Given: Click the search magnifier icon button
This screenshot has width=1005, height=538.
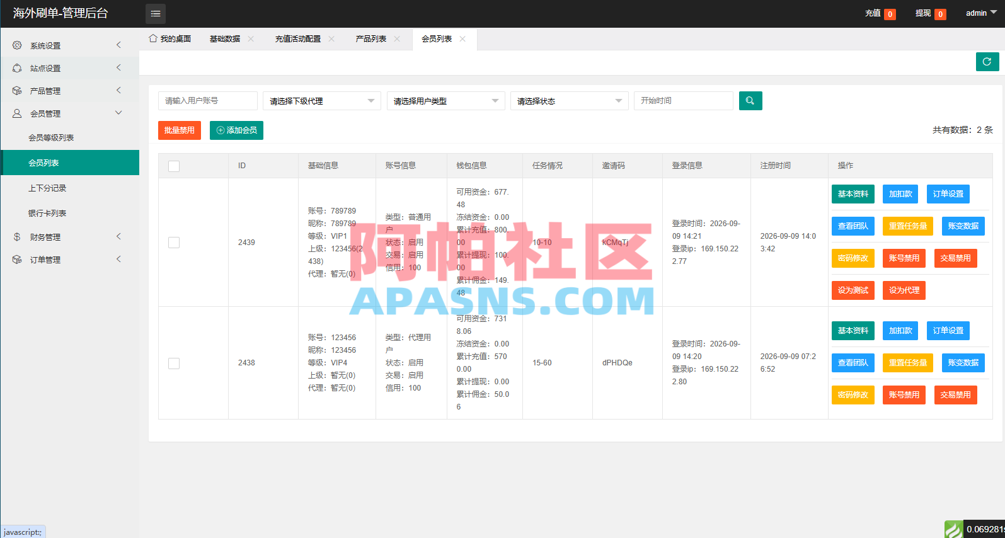Looking at the screenshot, I should pyautogui.click(x=750, y=101).
